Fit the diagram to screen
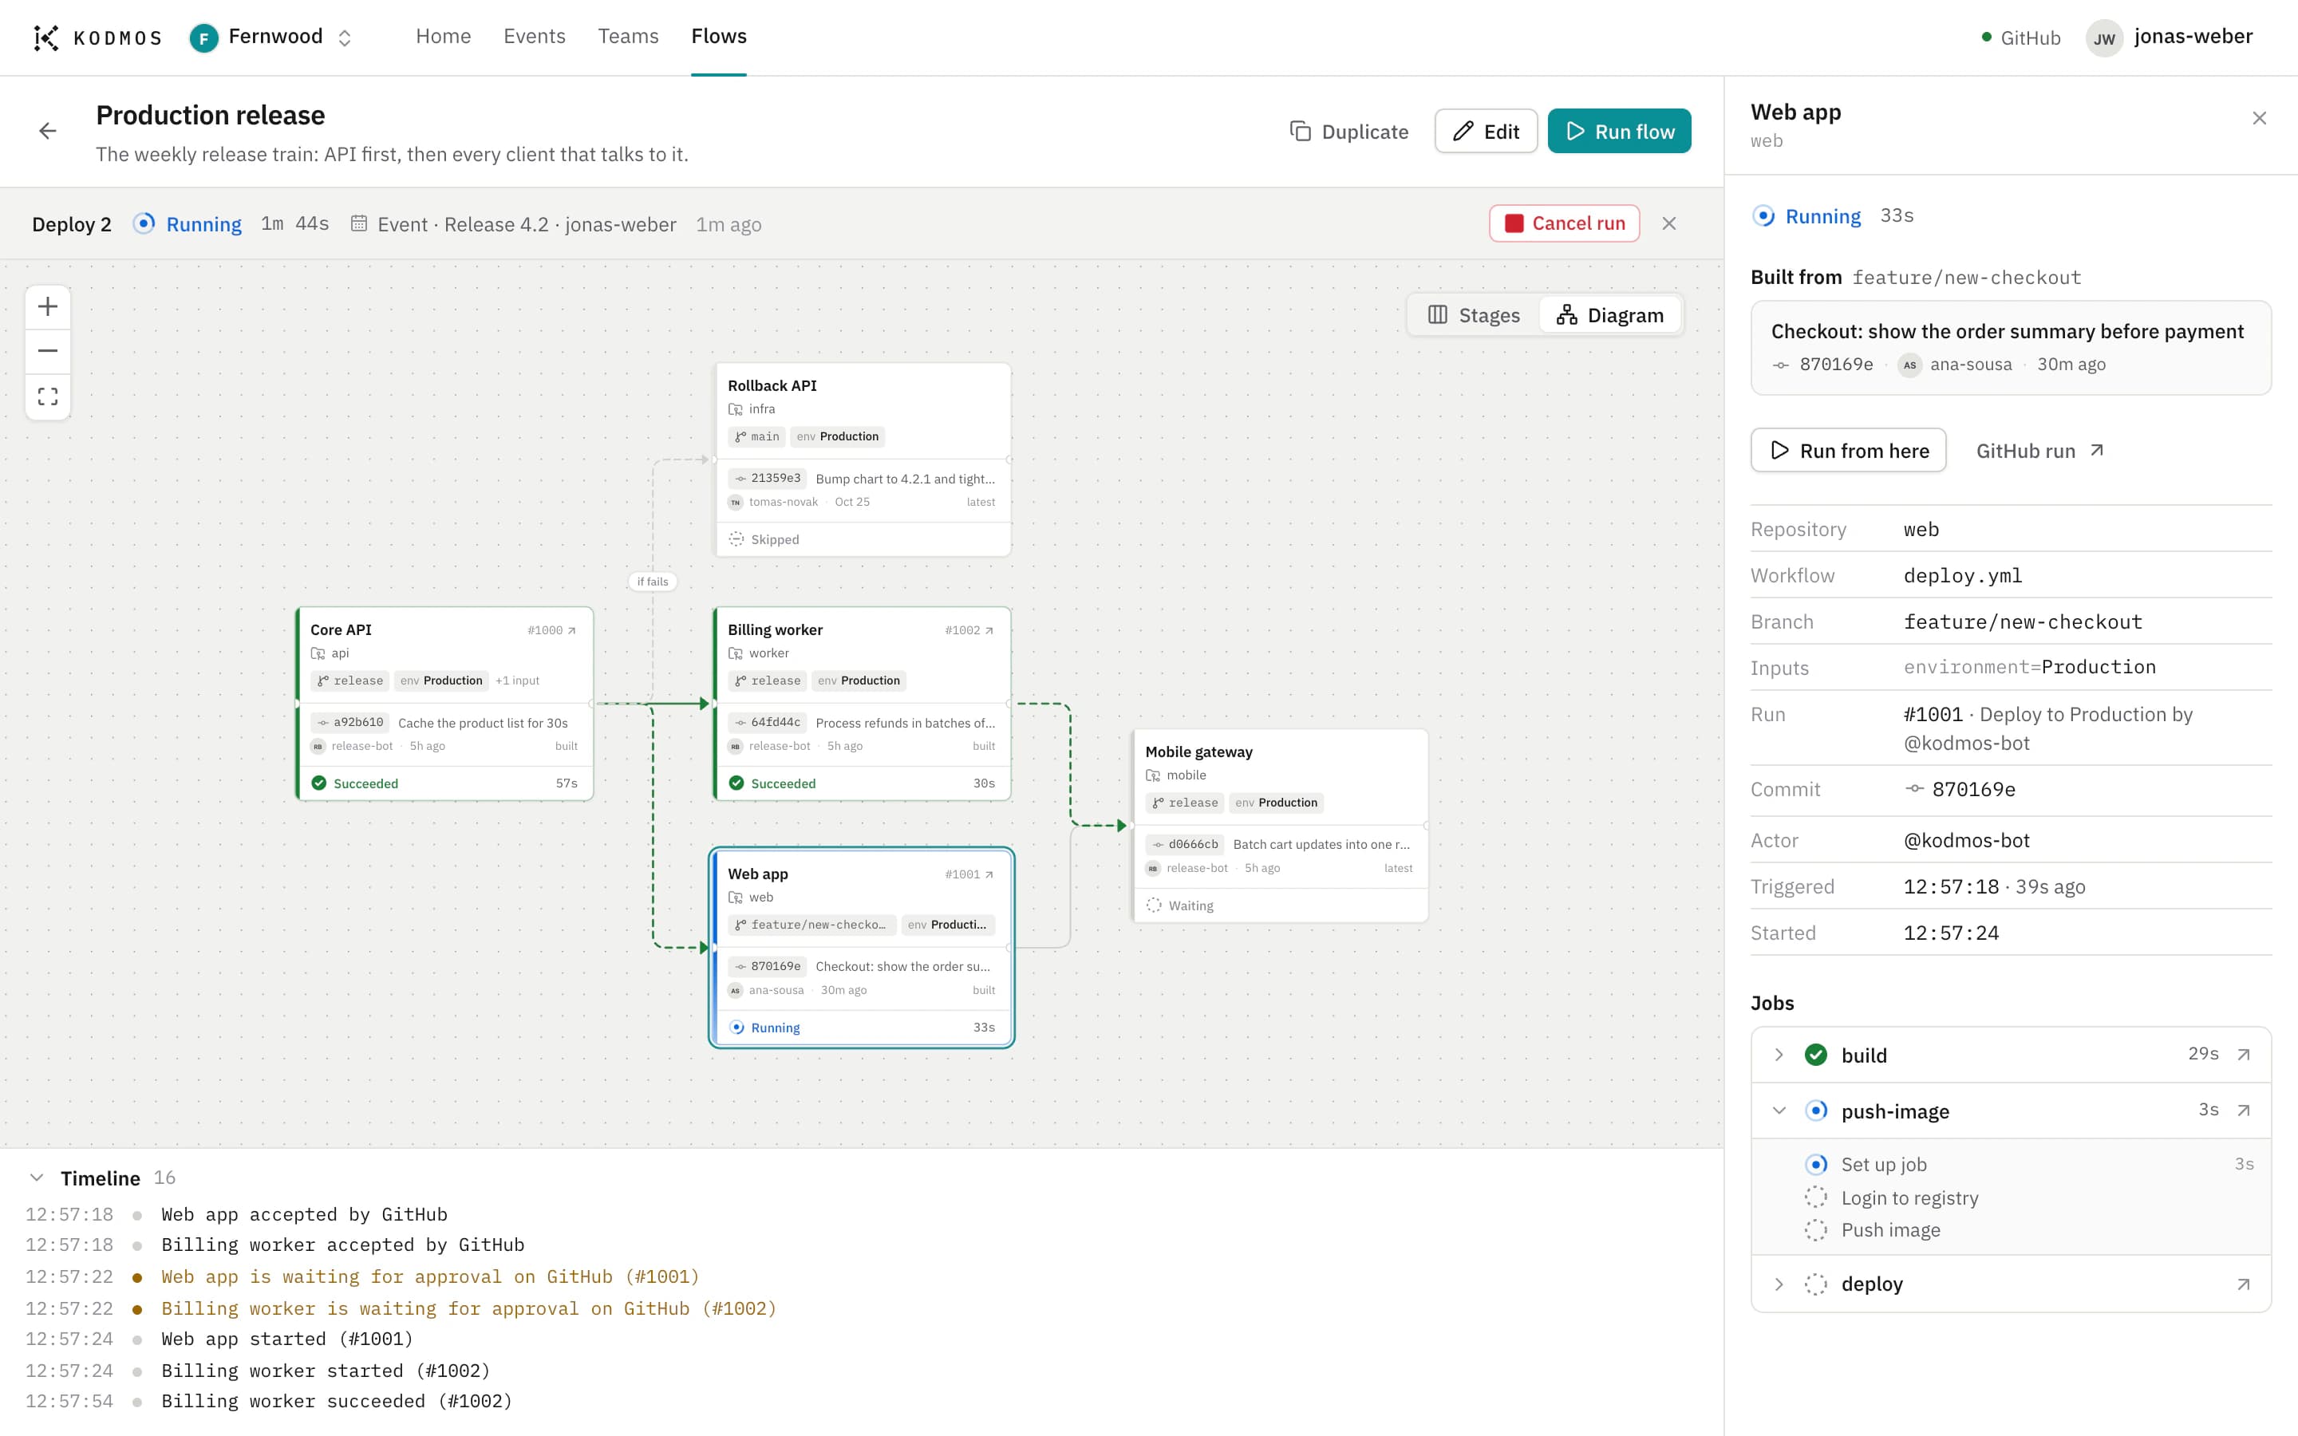 pos(48,397)
